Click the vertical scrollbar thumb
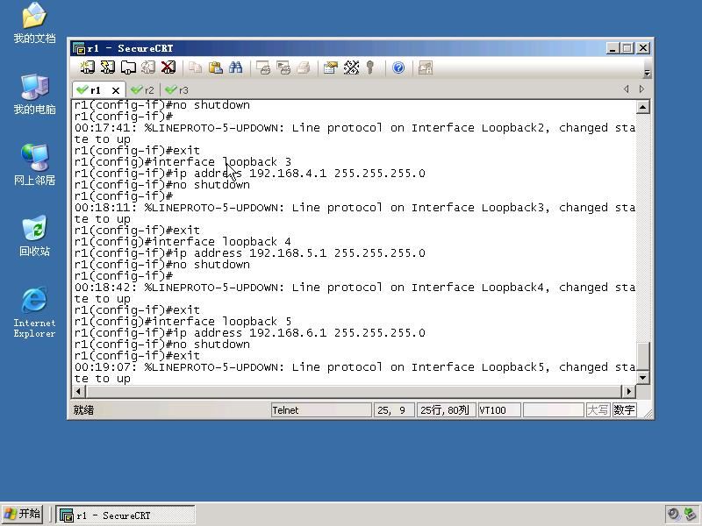Screen dimensions: 702x526 [643, 357]
